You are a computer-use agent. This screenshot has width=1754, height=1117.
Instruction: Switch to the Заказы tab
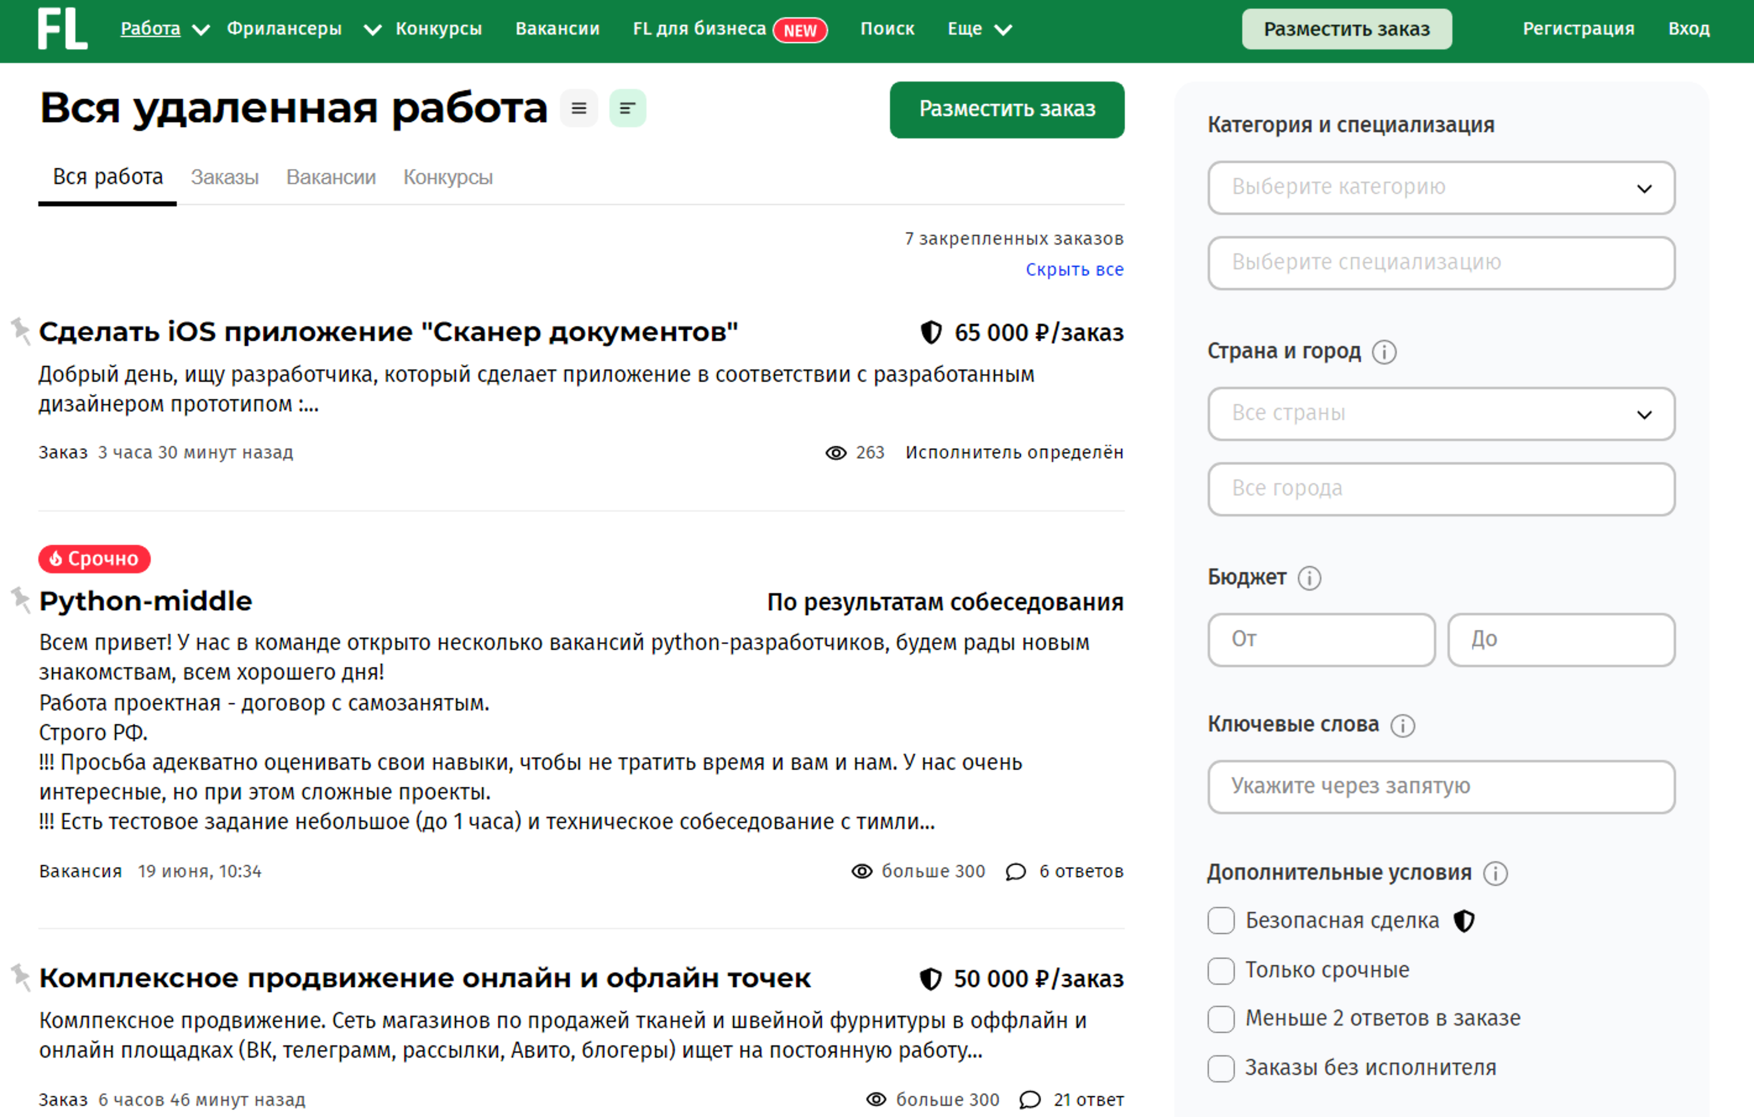point(224,177)
